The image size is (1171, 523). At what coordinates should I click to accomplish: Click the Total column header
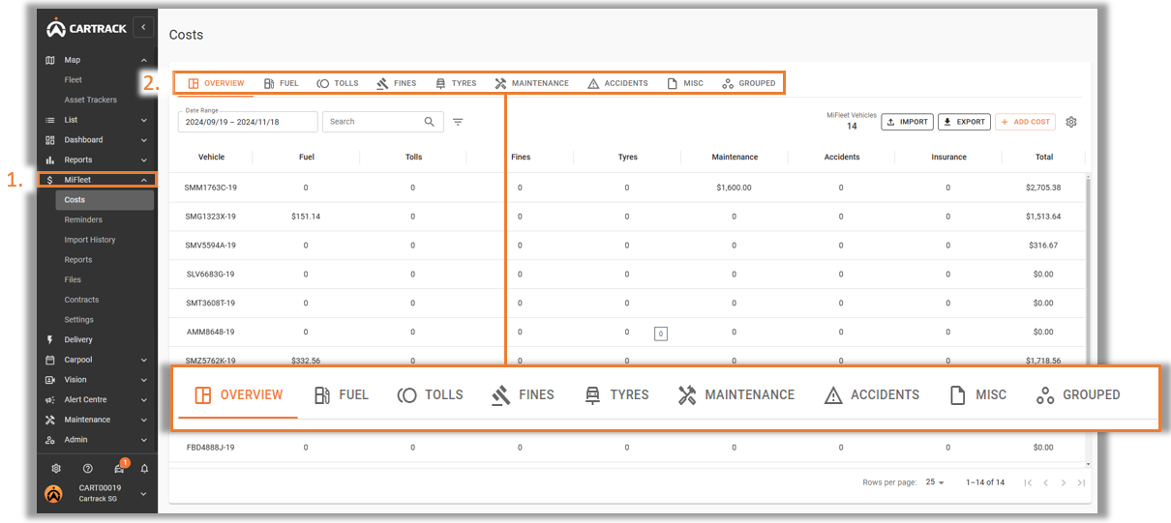1043,157
